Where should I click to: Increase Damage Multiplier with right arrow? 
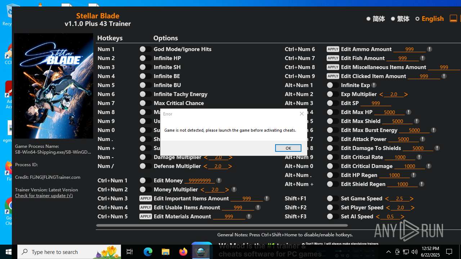pyautogui.click(x=230, y=158)
